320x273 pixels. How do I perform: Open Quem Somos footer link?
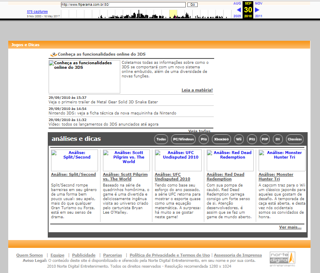click(30, 255)
